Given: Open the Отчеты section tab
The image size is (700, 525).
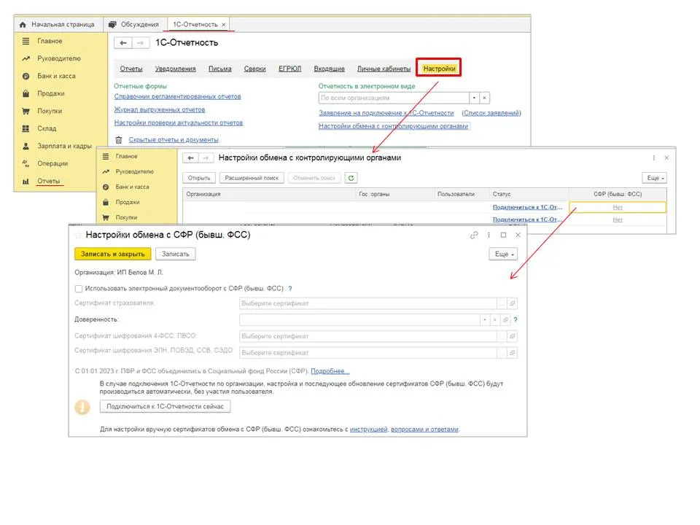Looking at the screenshot, I should click(x=131, y=69).
